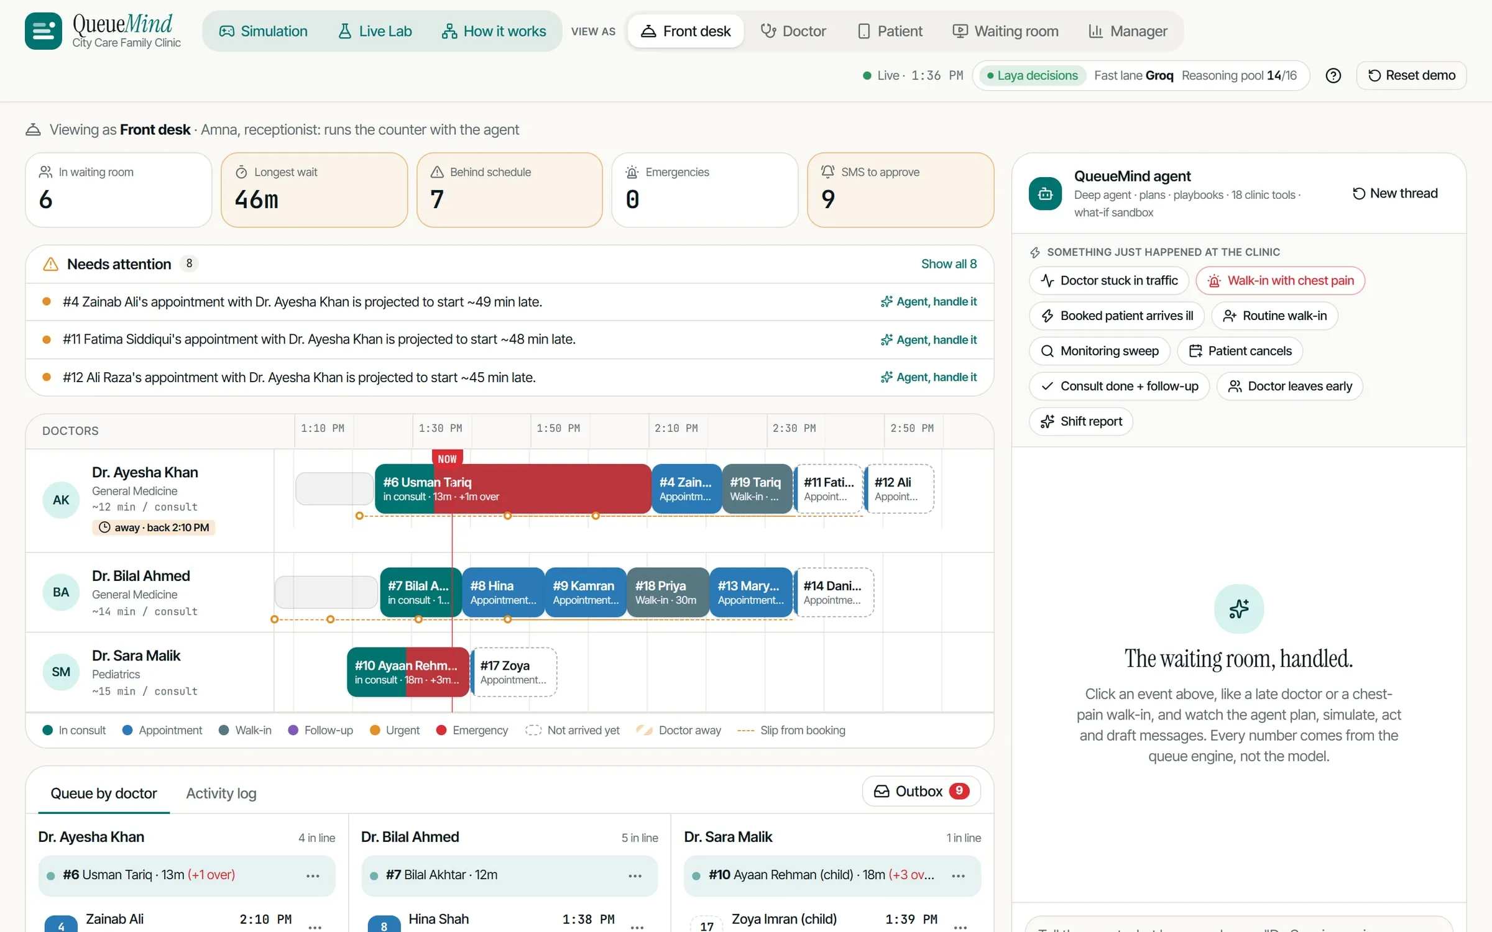Open the Outbox with 9 messages
This screenshot has height=932, width=1492.
(x=921, y=791)
